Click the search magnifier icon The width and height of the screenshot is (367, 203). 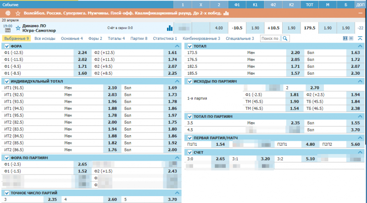click(285, 38)
